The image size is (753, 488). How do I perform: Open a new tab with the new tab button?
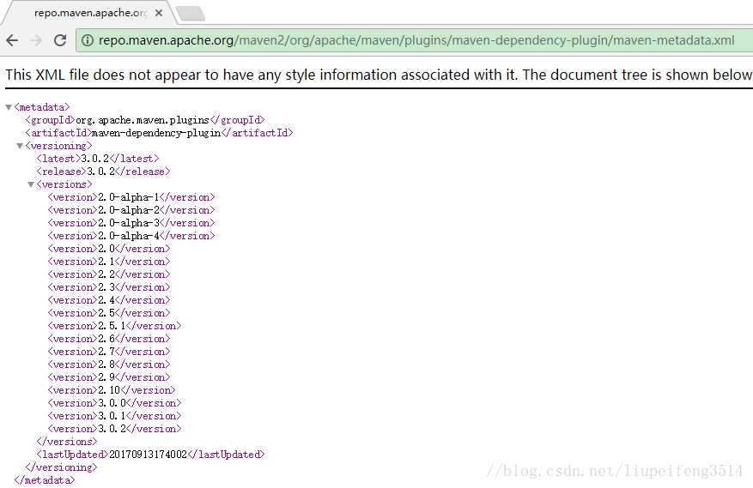(191, 14)
